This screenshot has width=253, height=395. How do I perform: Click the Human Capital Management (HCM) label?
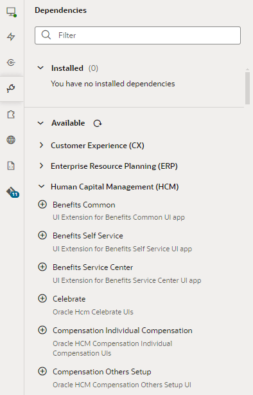click(115, 187)
